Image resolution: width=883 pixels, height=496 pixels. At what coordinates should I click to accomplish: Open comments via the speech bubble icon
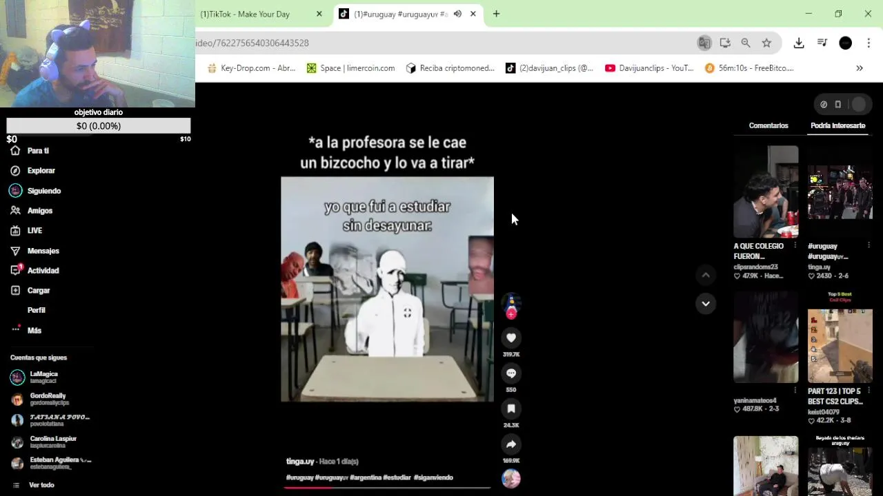[x=511, y=373]
